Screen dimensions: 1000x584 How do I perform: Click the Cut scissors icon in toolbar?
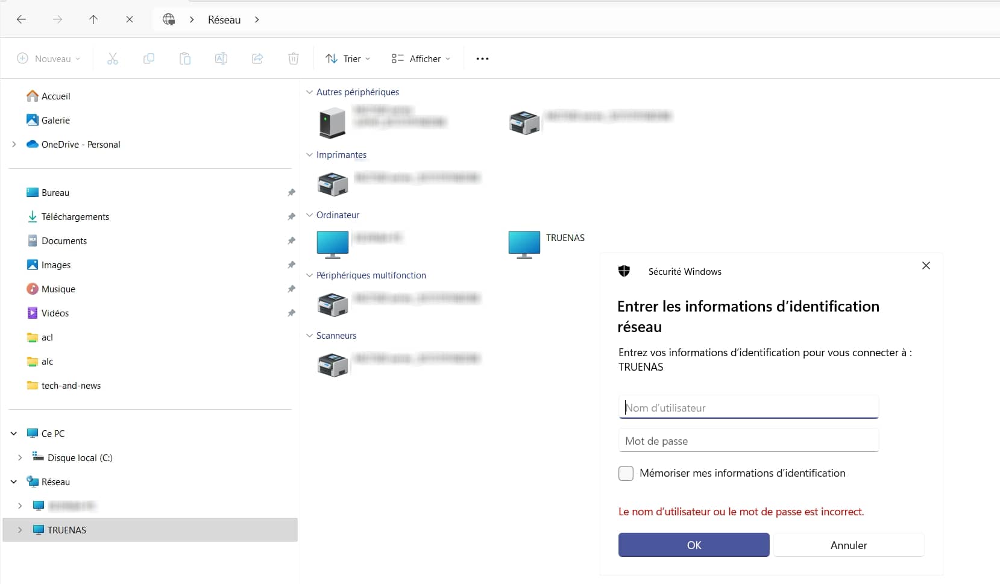click(113, 58)
